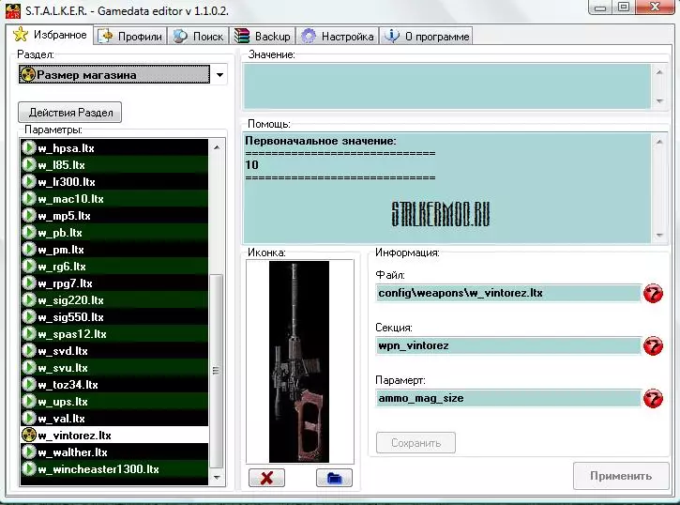Open the Избранное tab
The image size is (680, 505).
pyautogui.click(x=51, y=35)
